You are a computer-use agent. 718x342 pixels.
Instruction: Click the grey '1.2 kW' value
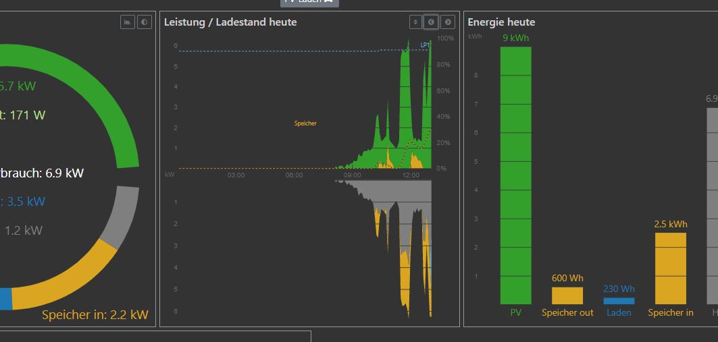pos(24,230)
